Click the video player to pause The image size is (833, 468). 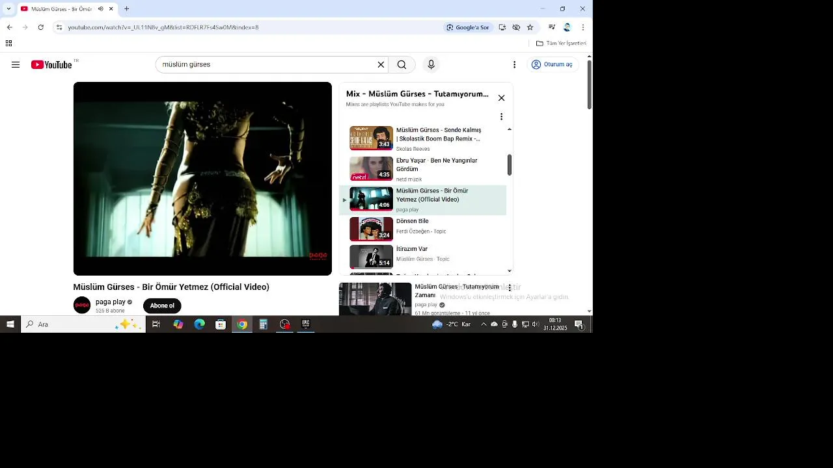click(x=202, y=179)
